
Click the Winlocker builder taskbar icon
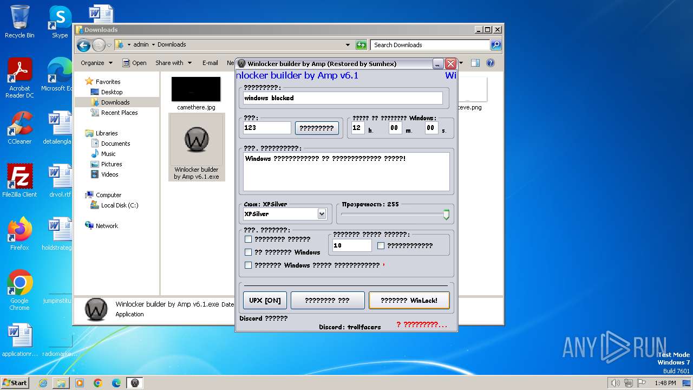click(x=135, y=383)
